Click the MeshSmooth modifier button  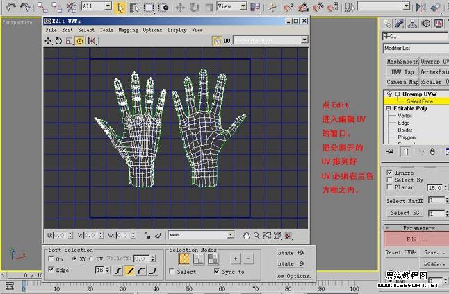[402, 62]
